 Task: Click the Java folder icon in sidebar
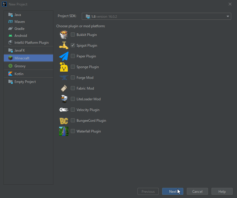[x=10, y=15]
